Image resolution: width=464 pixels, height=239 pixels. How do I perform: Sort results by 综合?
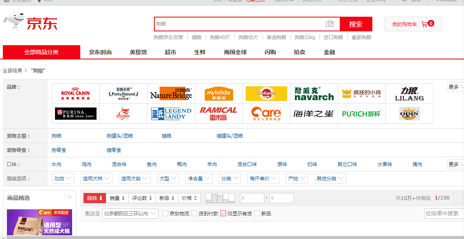(x=95, y=198)
